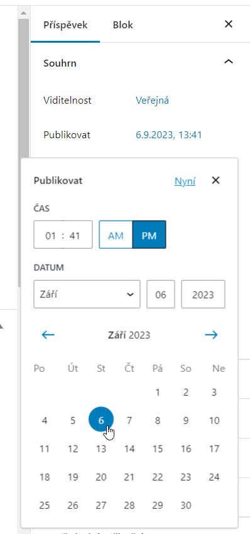Select PM time period
The image size is (250, 534).
click(x=149, y=236)
